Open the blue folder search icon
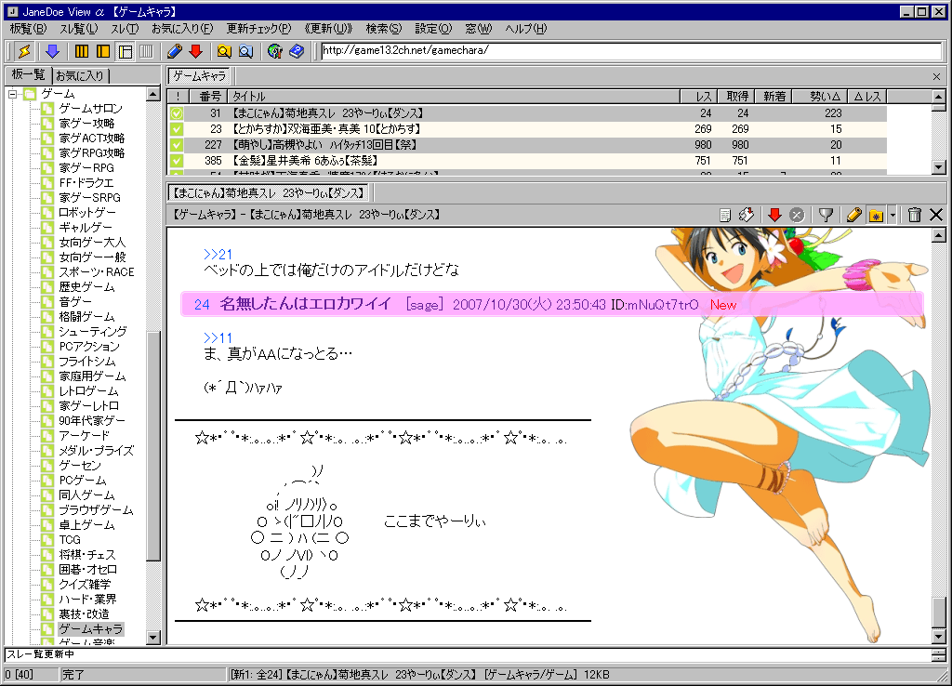This screenshot has height=686, width=952. [245, 52]
